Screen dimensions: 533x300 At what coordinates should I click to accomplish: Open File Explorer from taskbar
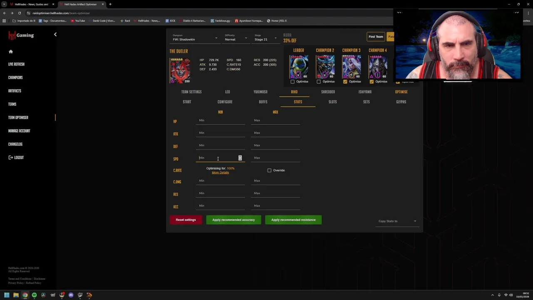point(16,295)
